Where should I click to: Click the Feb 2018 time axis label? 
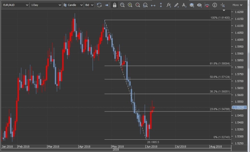point(24,146)
